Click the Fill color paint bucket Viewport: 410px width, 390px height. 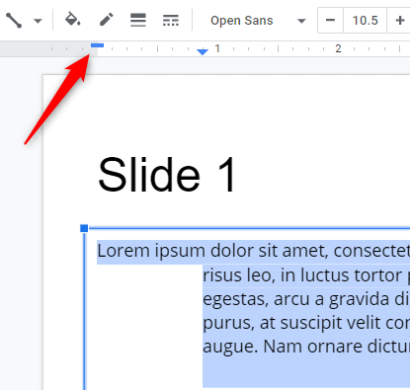point(72,20)
